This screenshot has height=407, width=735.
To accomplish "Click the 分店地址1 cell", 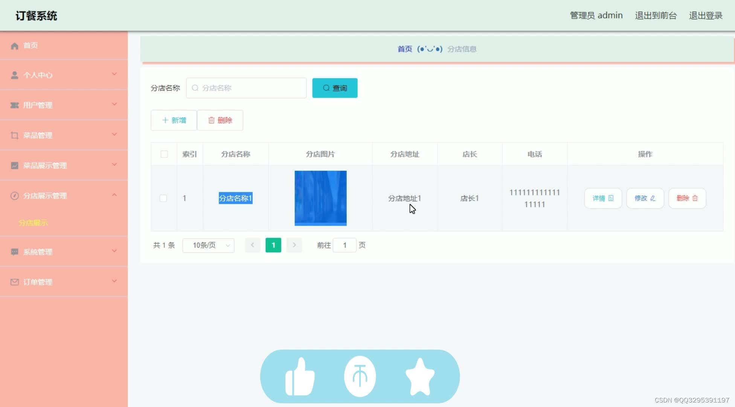I will 405,198.
